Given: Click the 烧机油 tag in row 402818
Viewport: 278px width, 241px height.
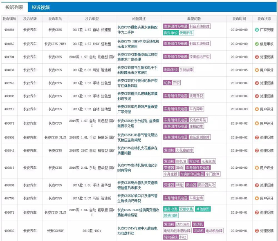Looking at the screenshot, I should point(181,161).
